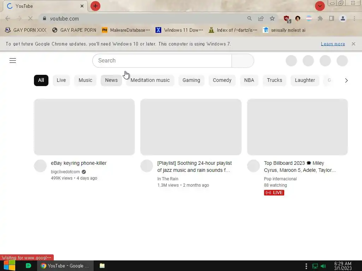
Task: Open the Chrome three-dot menu
Action: 354,18
